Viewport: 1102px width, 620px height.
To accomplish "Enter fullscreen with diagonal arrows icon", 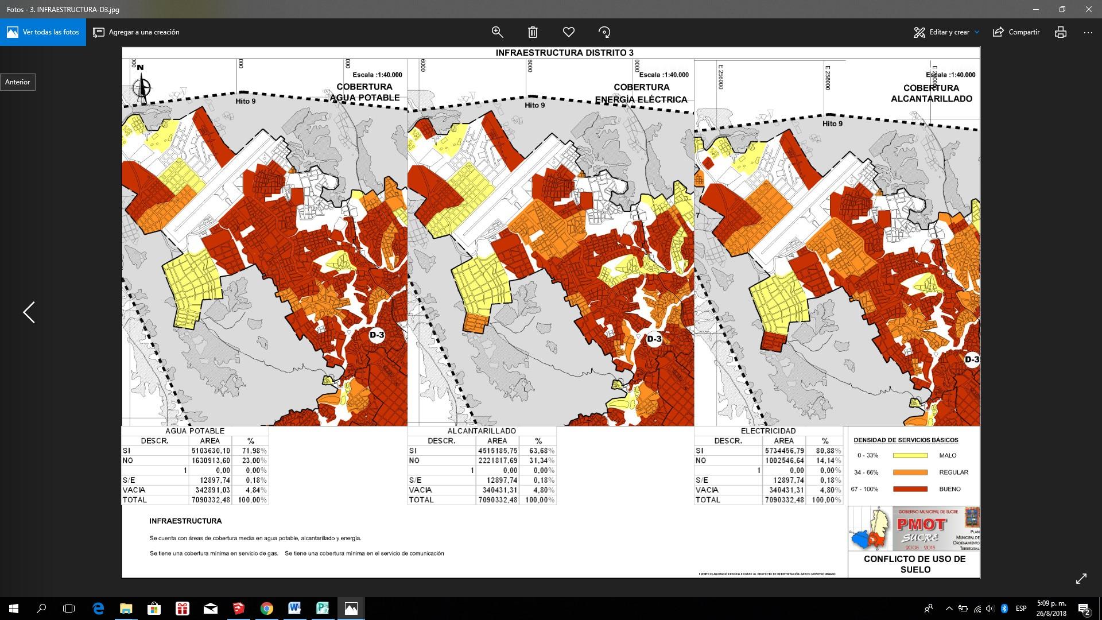I will click(x=1081, y=579).
